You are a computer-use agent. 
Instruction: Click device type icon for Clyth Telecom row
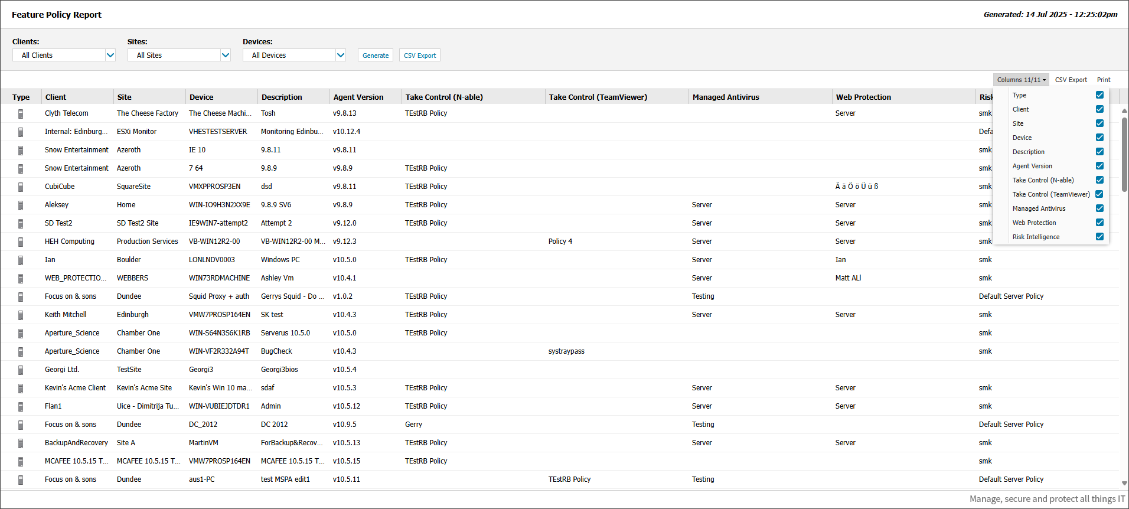coord(21,113)
